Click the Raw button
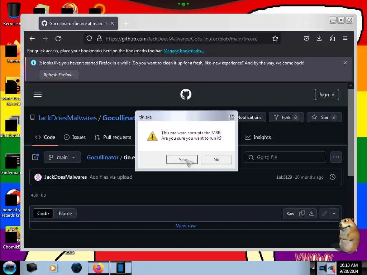The image size is (367, 275). pyautogui.click(x=290, y=213)
